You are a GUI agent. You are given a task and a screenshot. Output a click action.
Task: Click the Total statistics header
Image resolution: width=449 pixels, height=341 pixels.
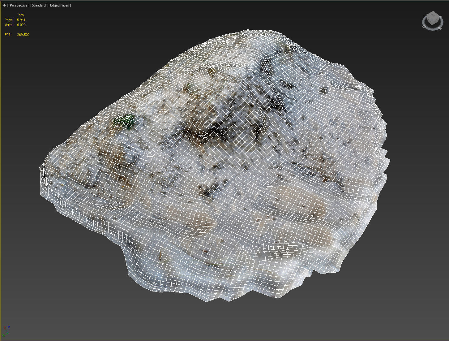[x=21, y=15]
